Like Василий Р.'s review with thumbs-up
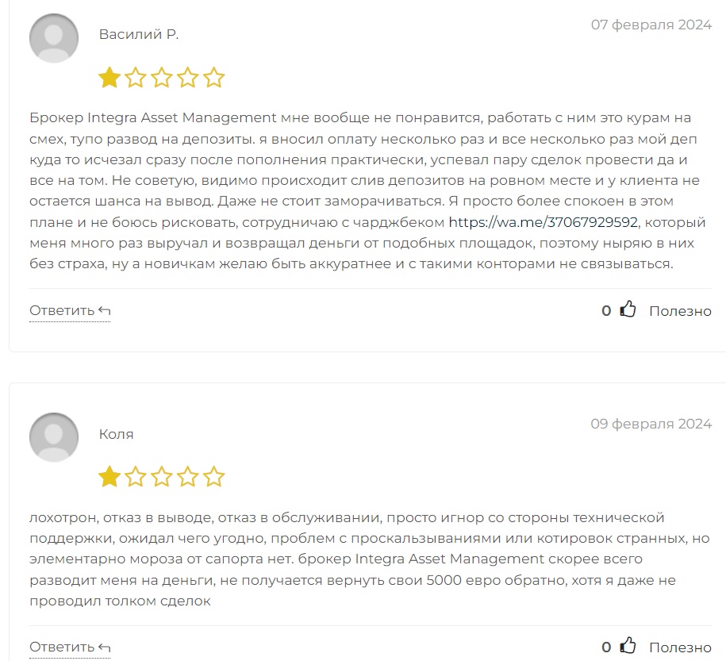 (x=628, y=309)
